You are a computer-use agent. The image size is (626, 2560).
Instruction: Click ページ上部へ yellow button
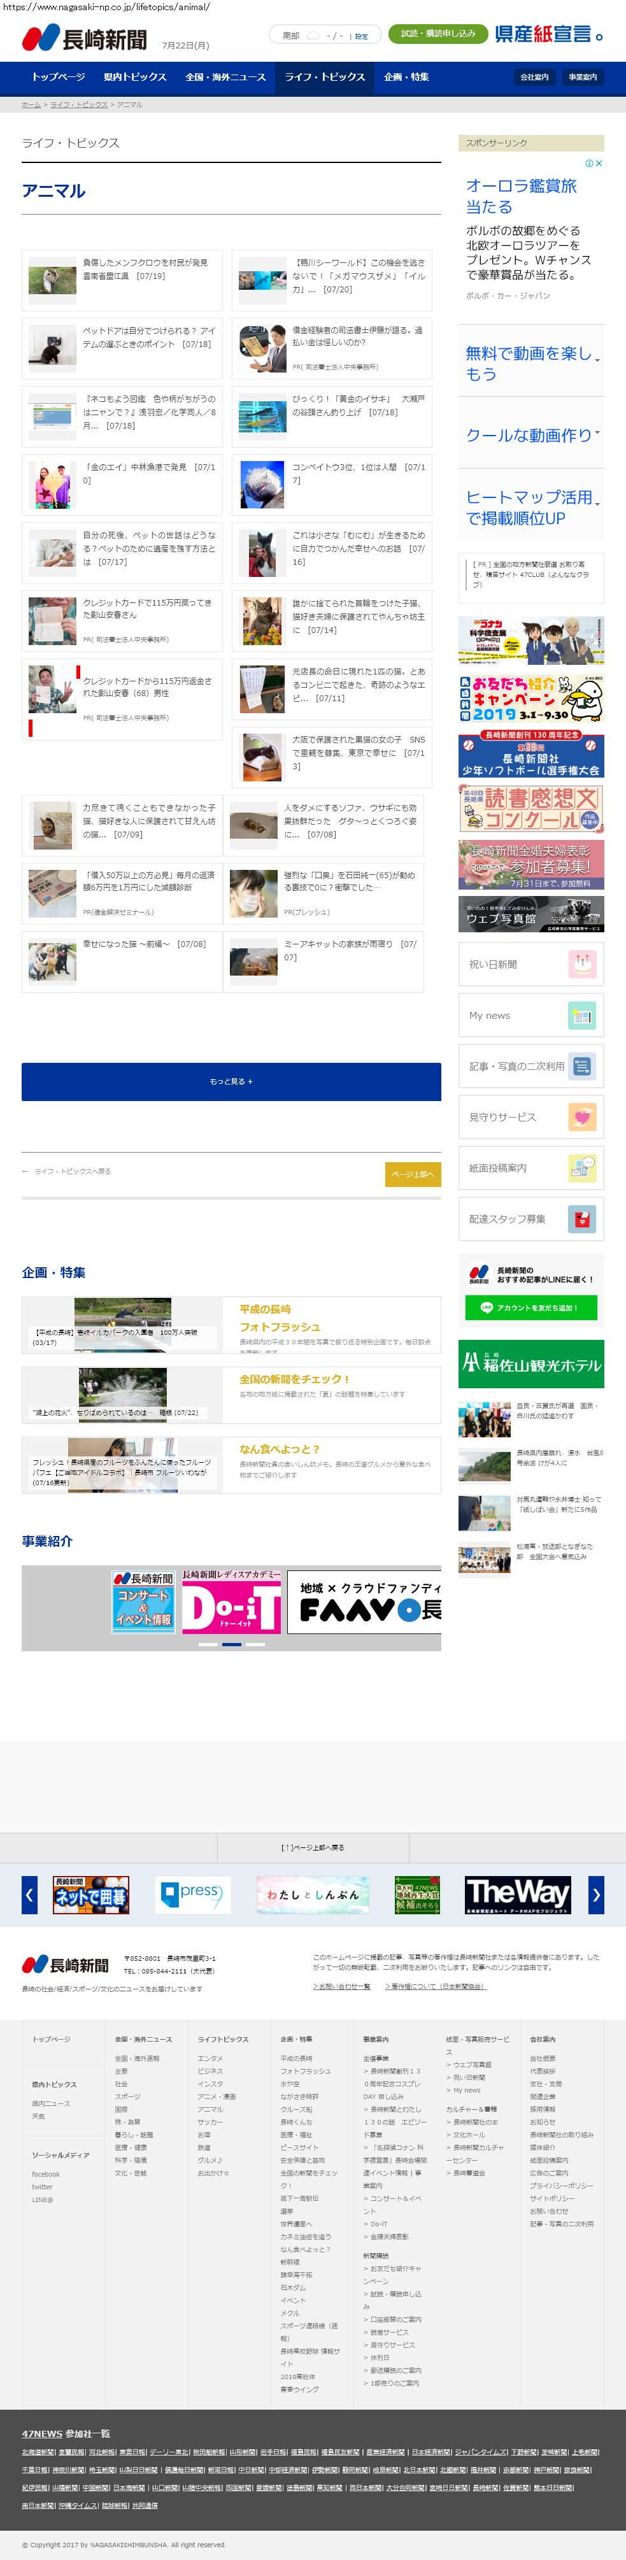point(413,1174)
